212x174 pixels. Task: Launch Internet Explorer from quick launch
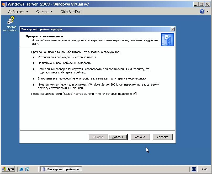click(21, 169)
